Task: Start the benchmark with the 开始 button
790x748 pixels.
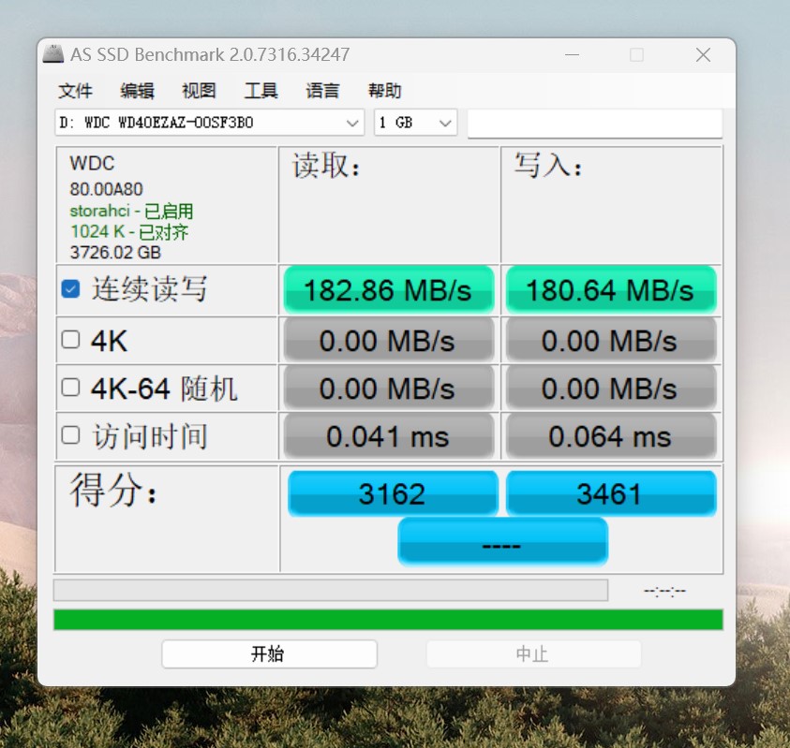Action: (x=269, y=653)
